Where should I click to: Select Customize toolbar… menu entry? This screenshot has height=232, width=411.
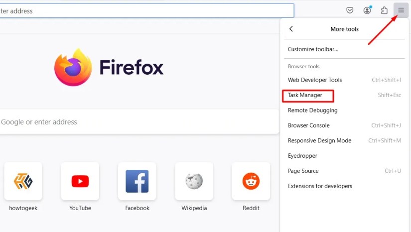(344, 49)
